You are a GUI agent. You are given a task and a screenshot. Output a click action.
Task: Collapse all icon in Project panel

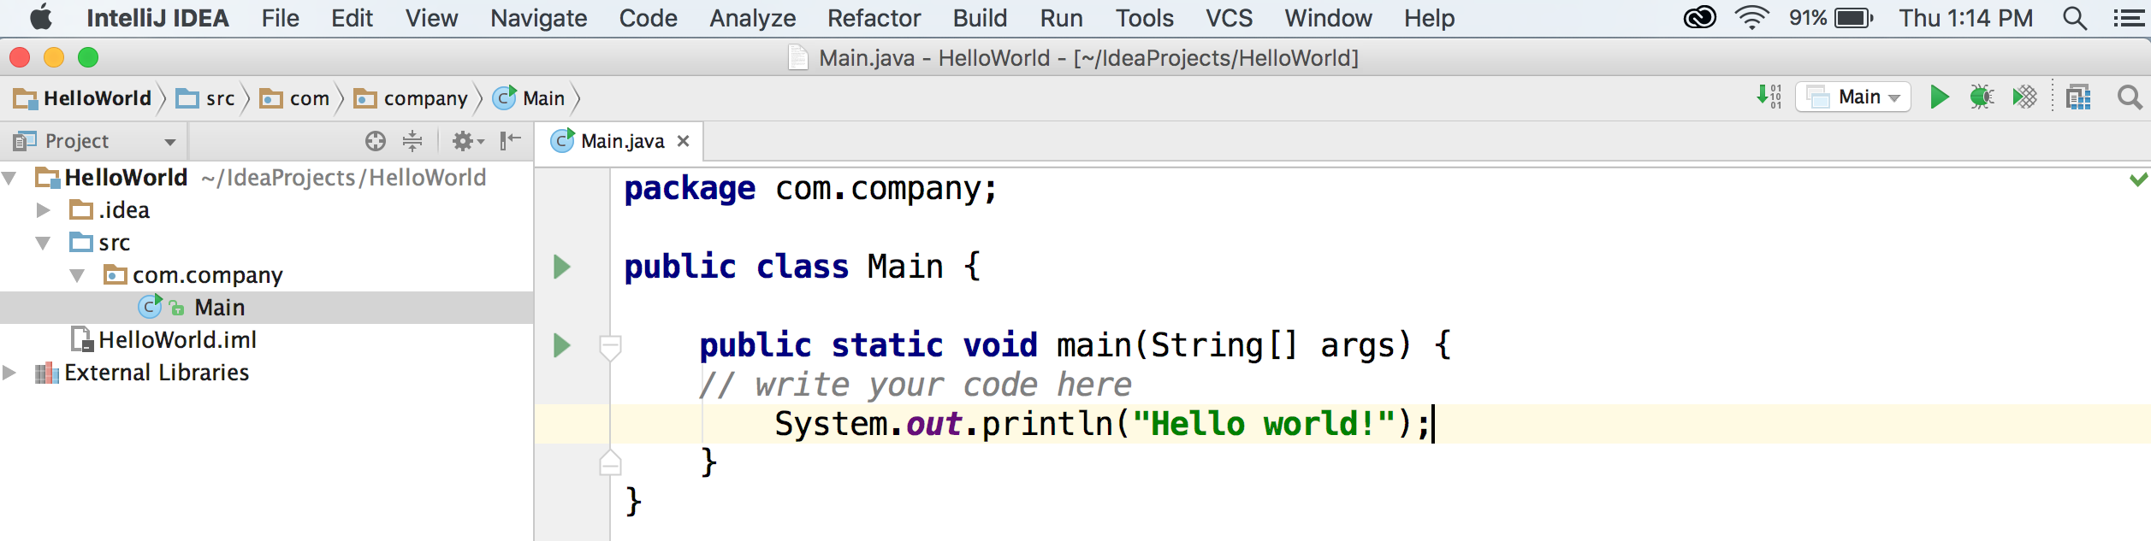point(412,141)
